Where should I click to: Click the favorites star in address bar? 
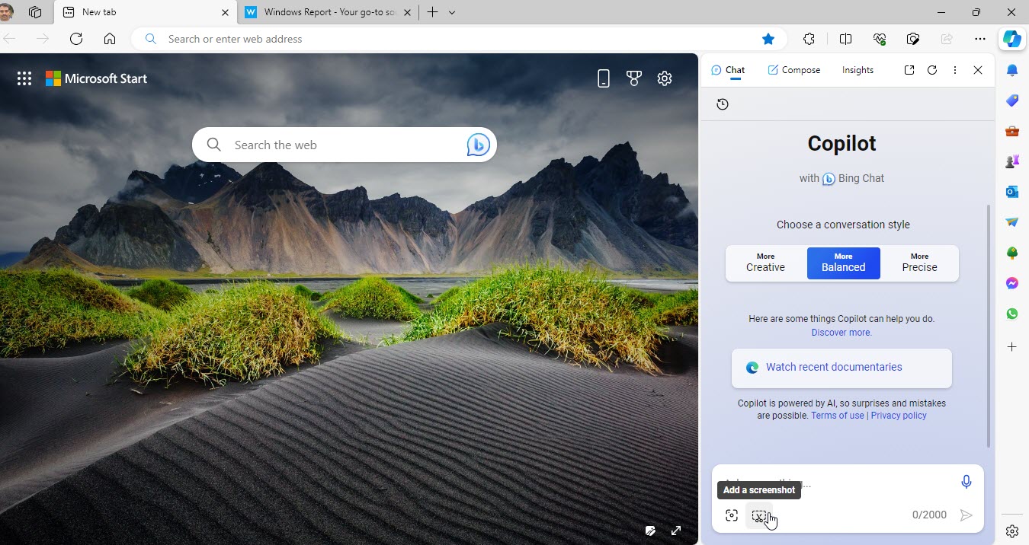click(768, 39)
